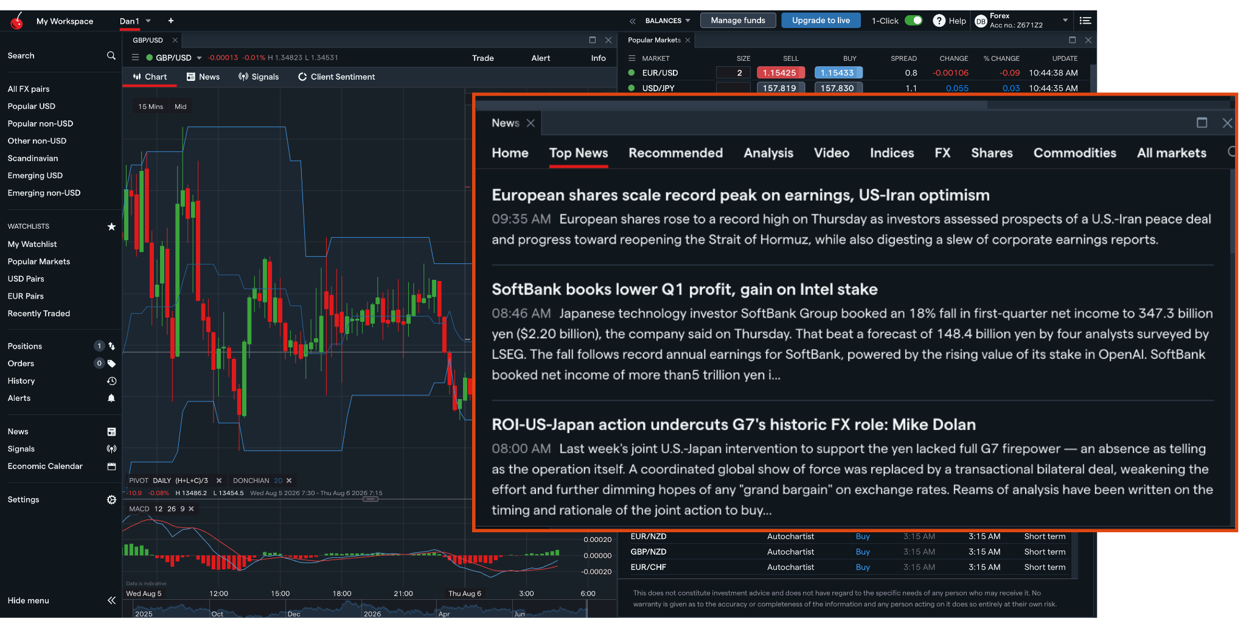Image resolution: width=1246 pixels, height=618 pixels.
Task: Open My Watchlist in sidebar
Action: tap(32, 244)
